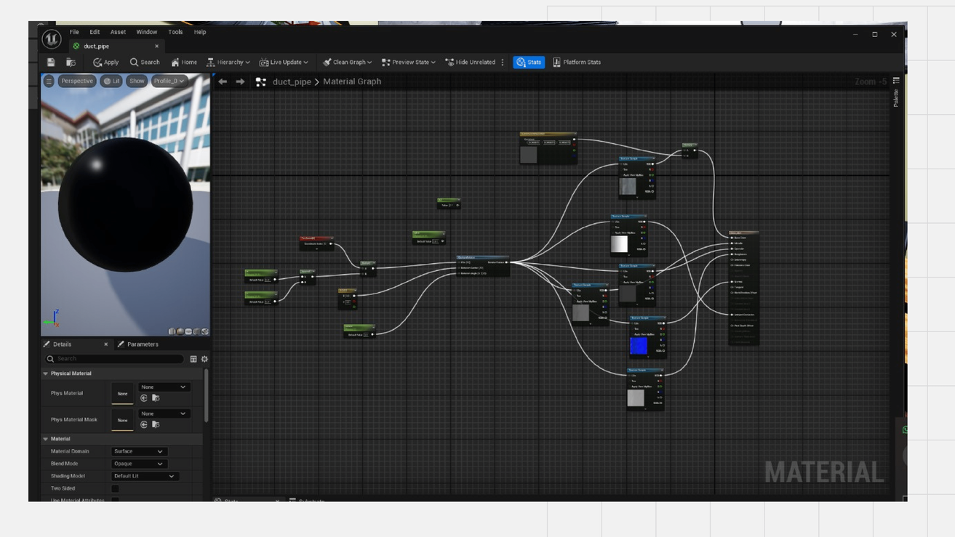Collapse the Physical Material section
The width and height of the screenshot is (955, 537).
point(46,374)
